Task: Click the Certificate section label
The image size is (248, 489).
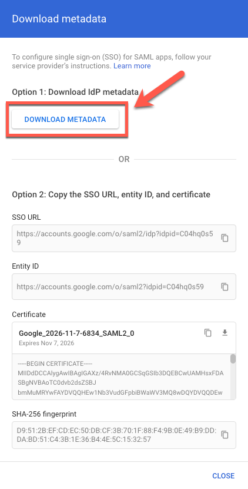Action: click(x=29, y=315)
